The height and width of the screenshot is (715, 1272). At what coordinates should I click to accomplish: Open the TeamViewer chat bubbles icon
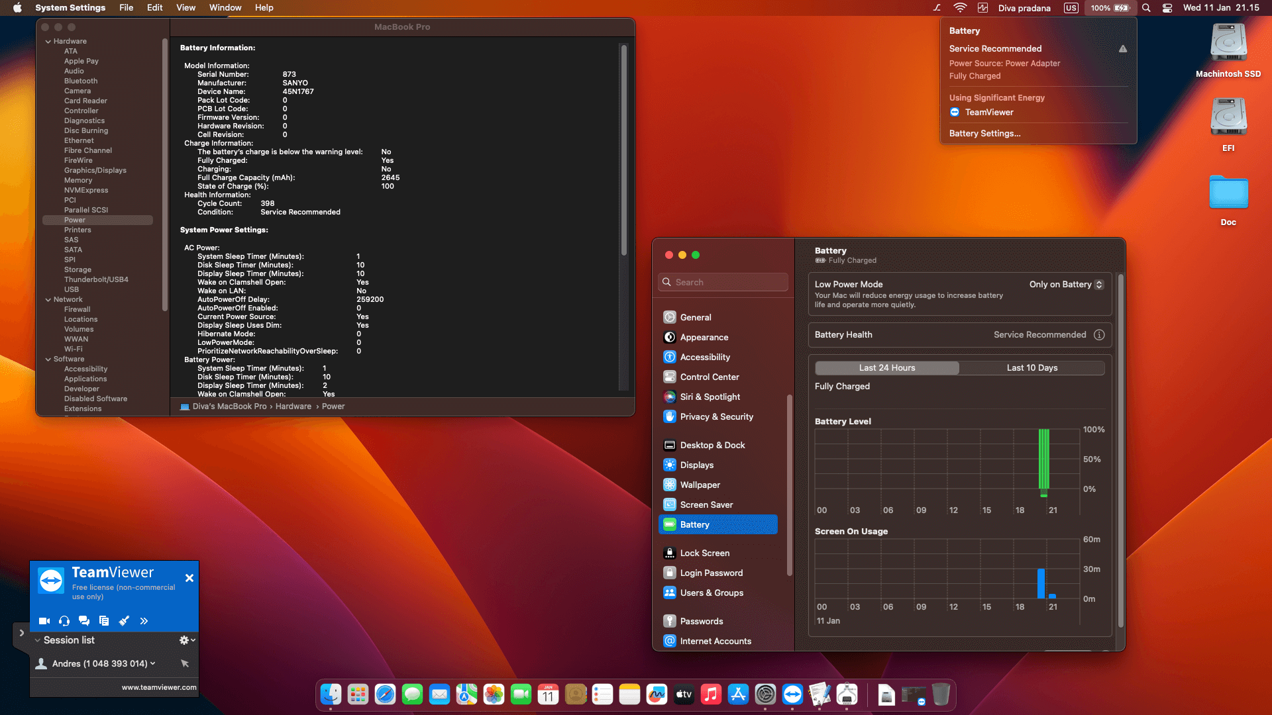[x=84, y=621]
